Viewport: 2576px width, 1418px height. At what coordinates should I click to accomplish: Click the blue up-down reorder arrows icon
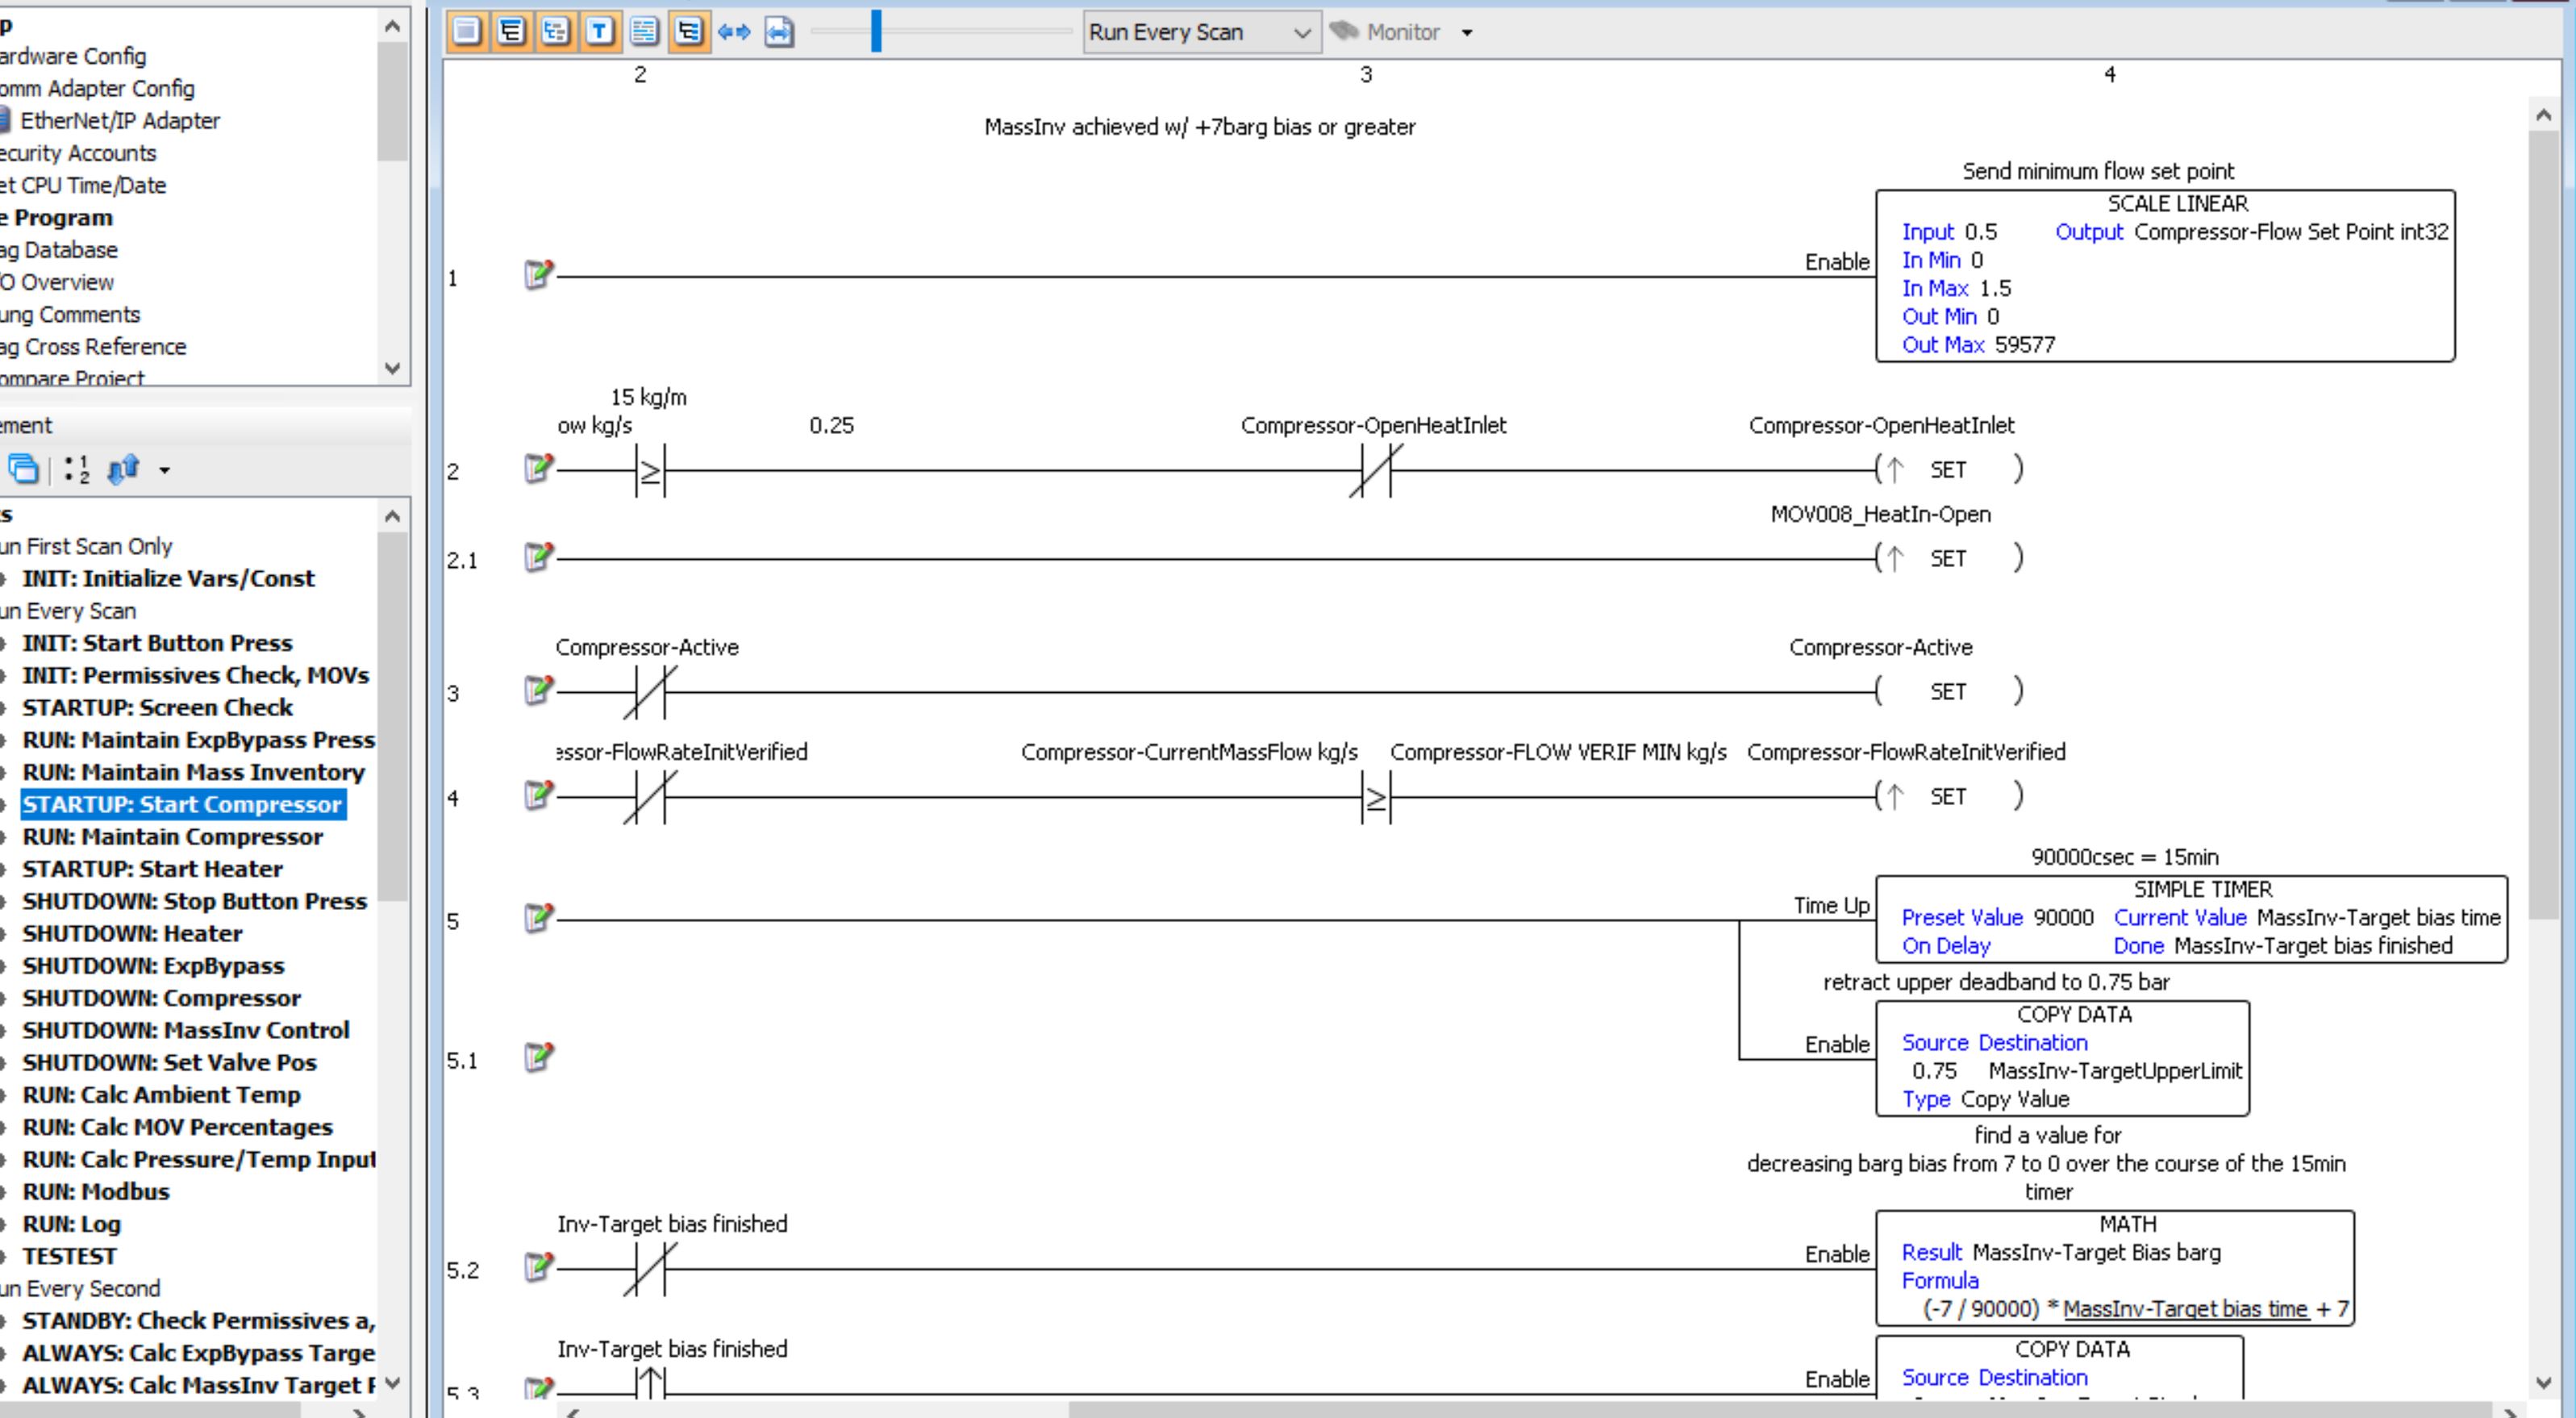pyautogui.click(x=123, y=469)
